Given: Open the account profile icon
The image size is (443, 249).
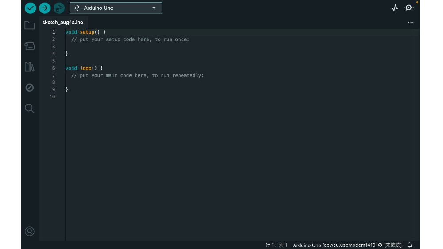Looking at the screenshot, I should [30, 231].
